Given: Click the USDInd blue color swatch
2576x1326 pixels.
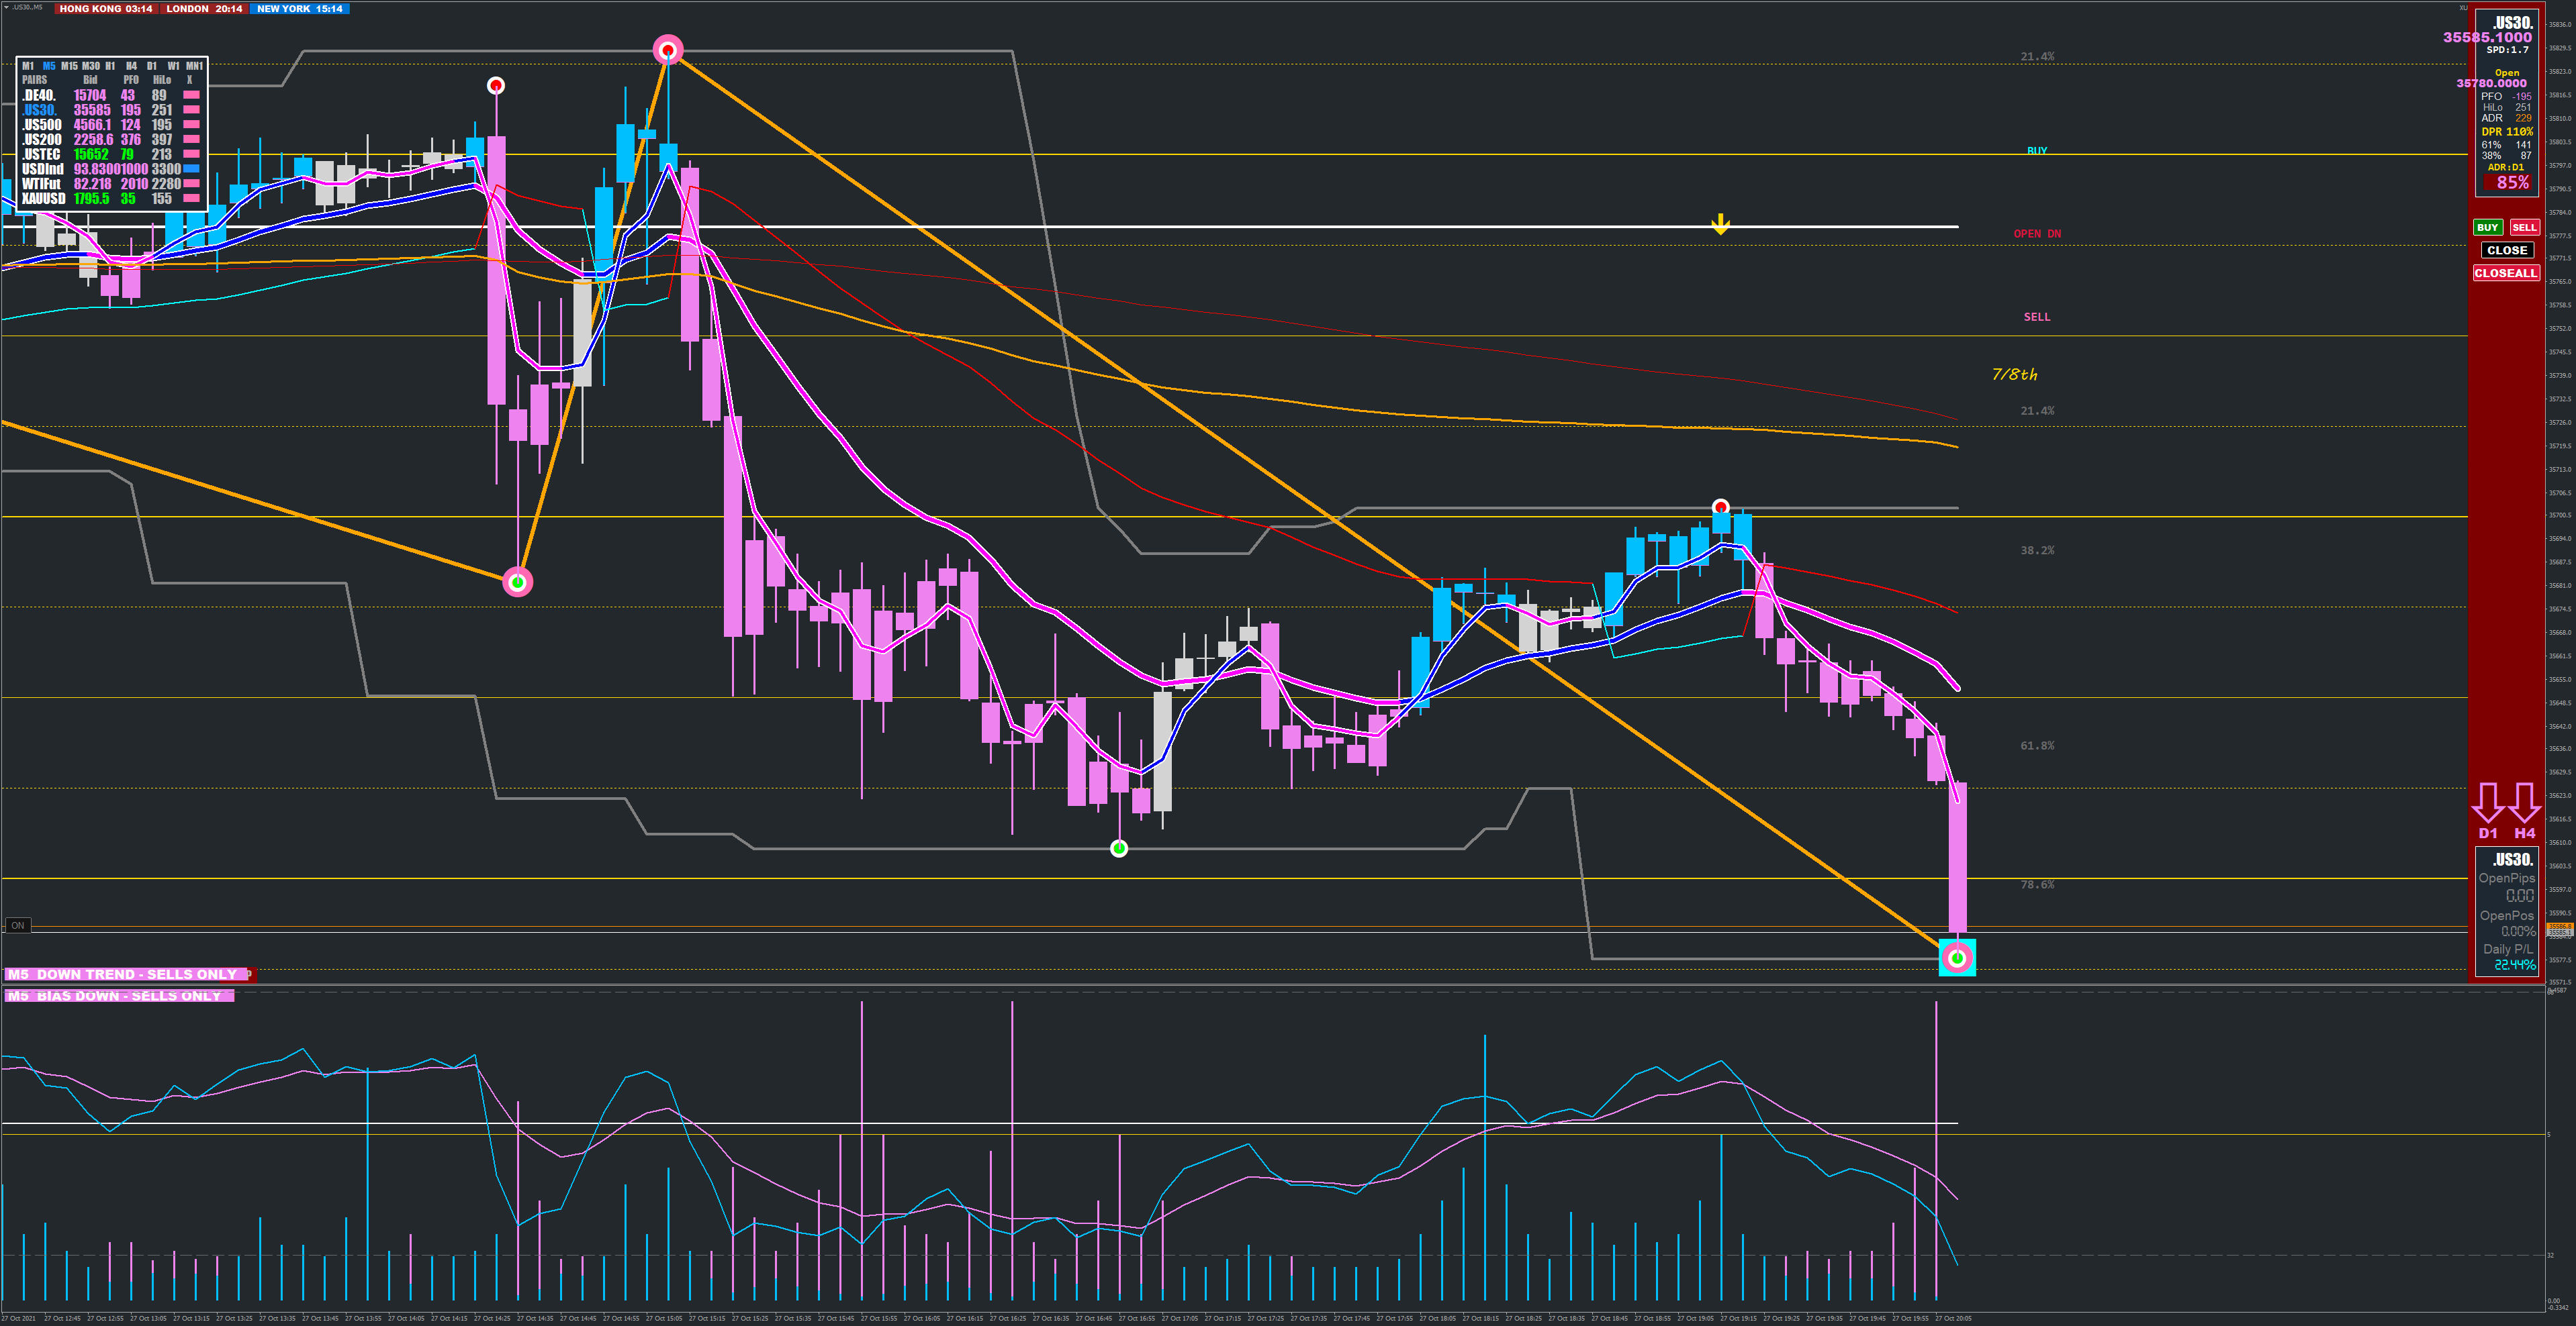Looking at the screenshot, I should pyautogui.click(x=191, y=170).
